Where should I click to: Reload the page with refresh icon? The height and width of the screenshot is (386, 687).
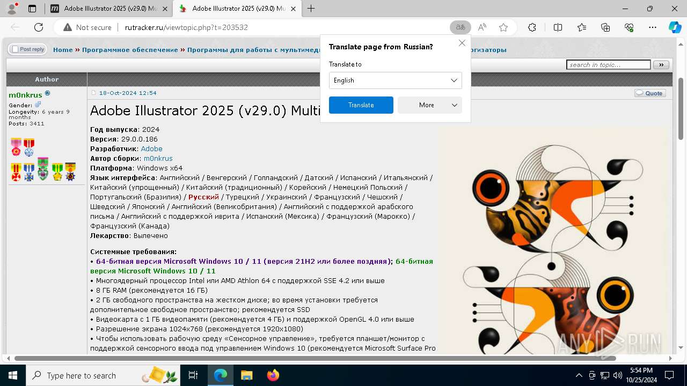(39, 27)
